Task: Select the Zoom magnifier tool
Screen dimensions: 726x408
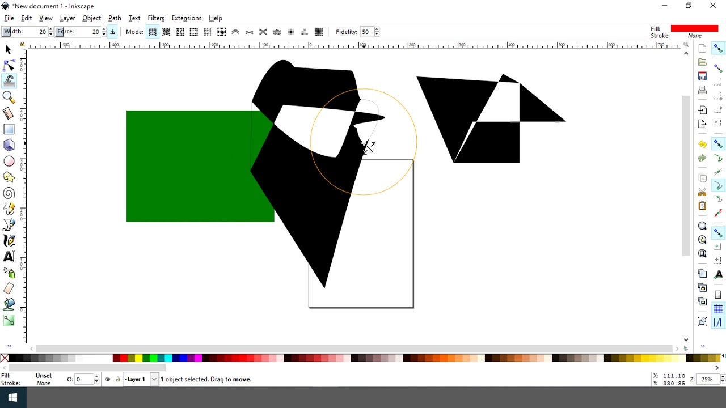Action: point(9,97)
